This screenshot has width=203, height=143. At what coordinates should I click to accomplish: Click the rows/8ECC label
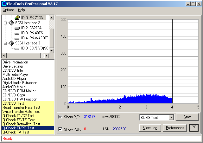(x=111, y=117)
